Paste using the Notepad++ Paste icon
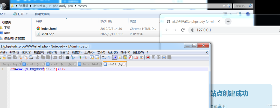Screen dimensions: 280x108 (48, 57)
